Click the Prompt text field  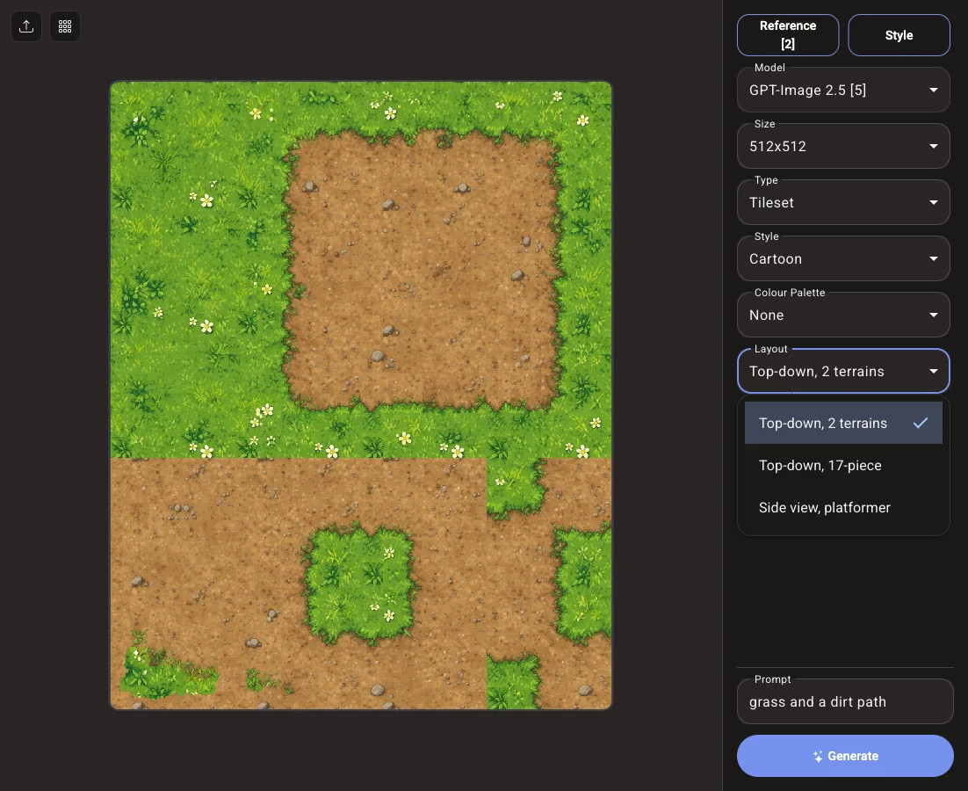coord(845,702)
